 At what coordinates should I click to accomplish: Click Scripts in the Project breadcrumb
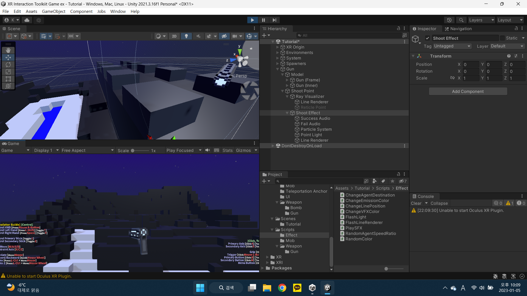[383, 188]
